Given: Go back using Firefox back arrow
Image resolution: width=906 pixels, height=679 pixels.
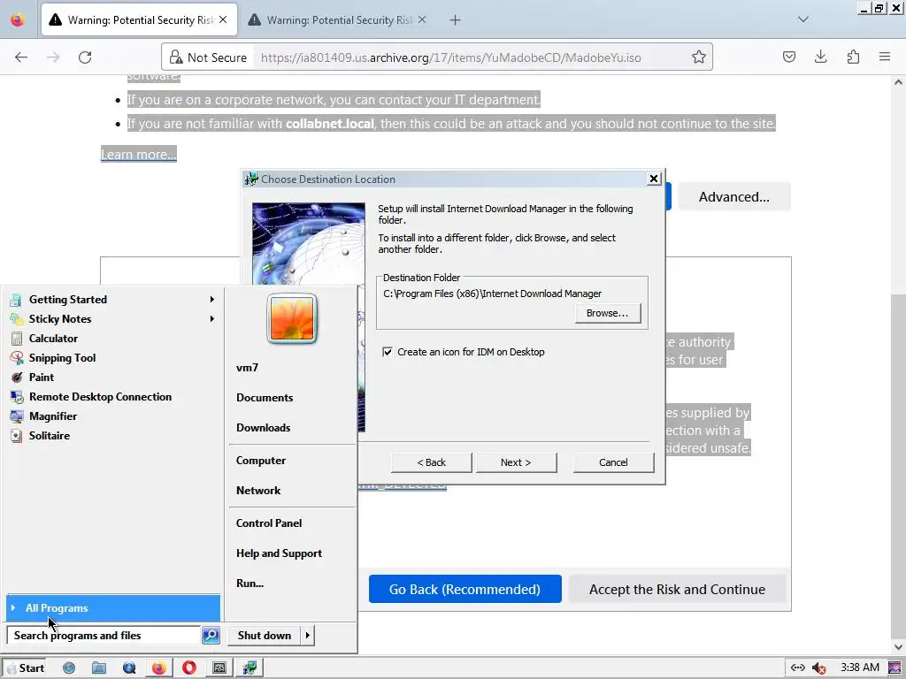Looking at the screenshot, I should tap(21, 57).
